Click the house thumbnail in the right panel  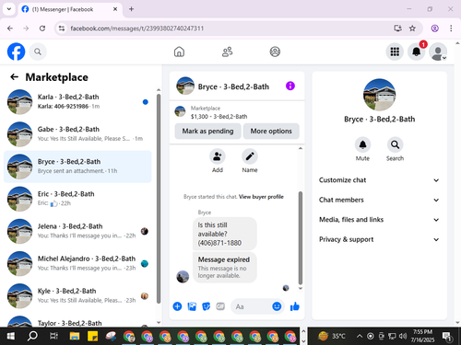(x=379, y=95)
